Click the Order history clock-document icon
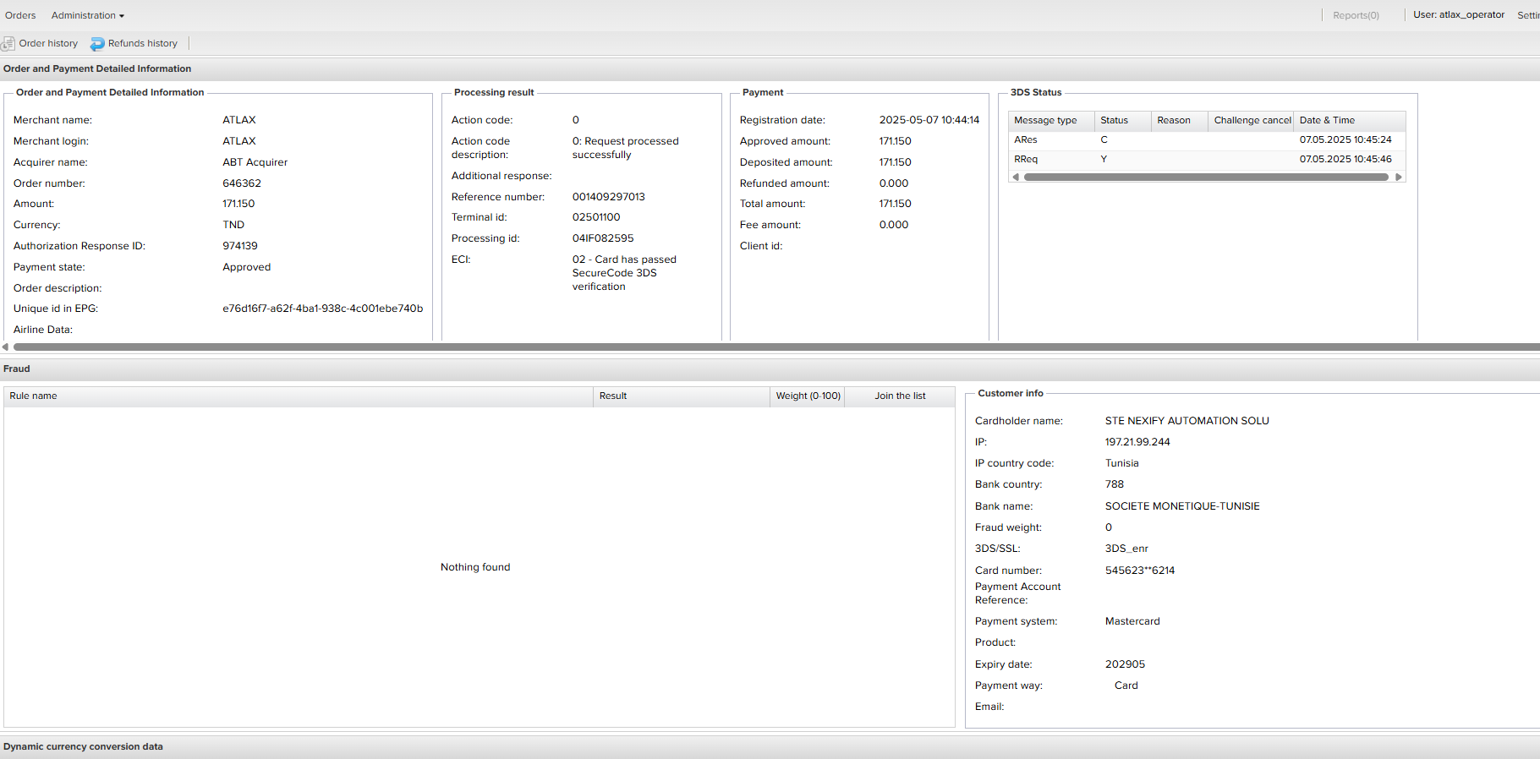Viewport: 1540px width, 759px height. [x=8, y=44]
